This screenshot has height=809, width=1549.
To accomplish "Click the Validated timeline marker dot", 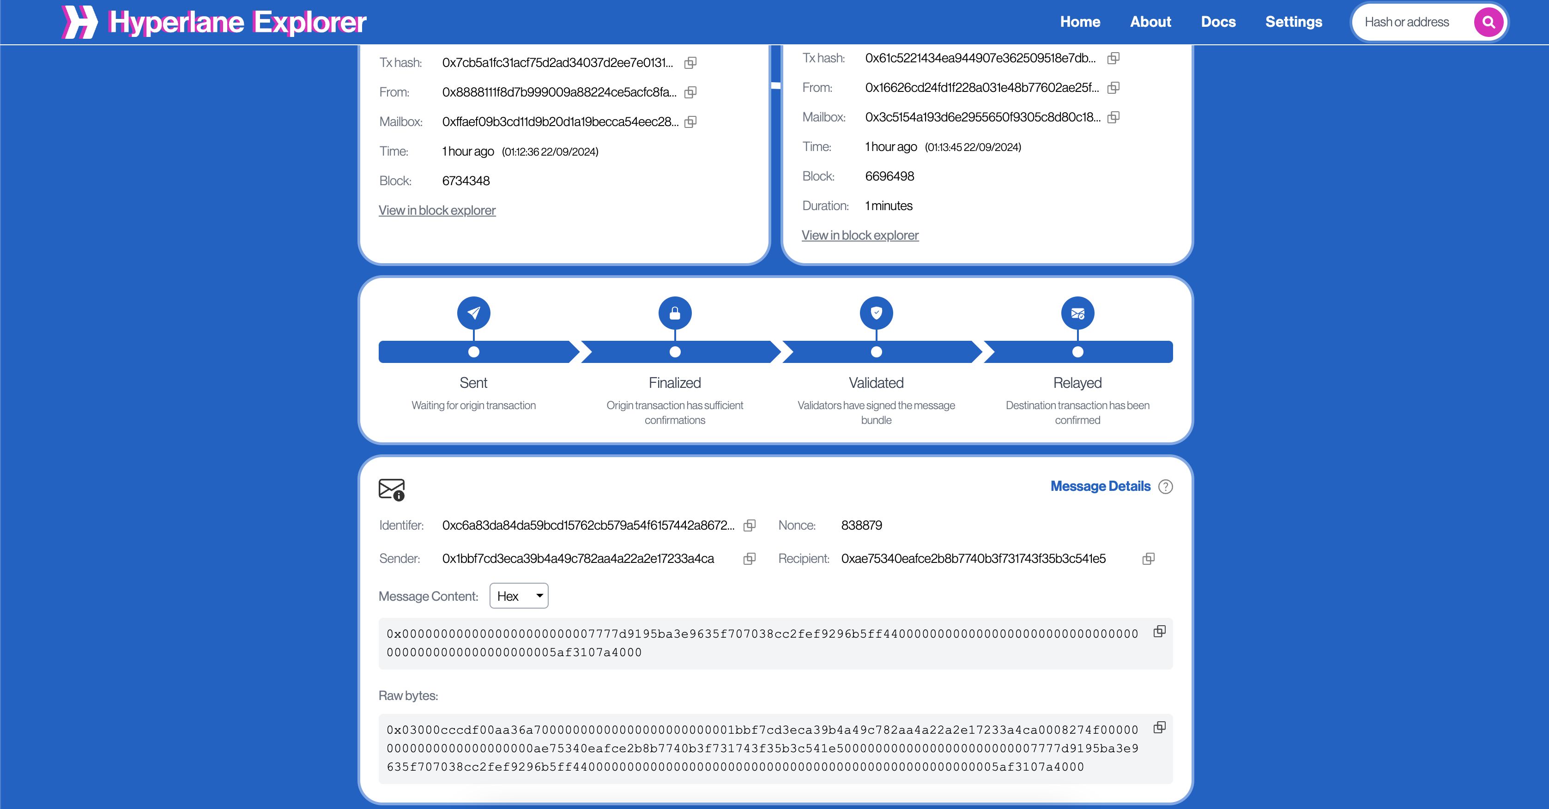I will click(876, 351).
